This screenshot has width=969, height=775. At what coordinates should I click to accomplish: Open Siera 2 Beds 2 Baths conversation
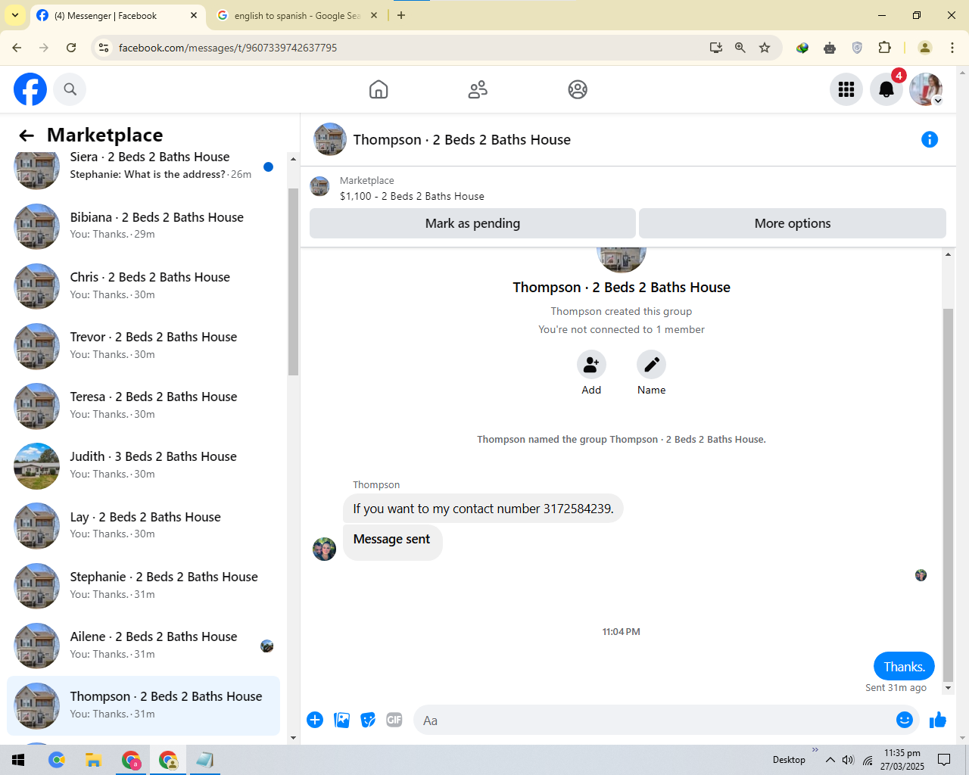144,166
